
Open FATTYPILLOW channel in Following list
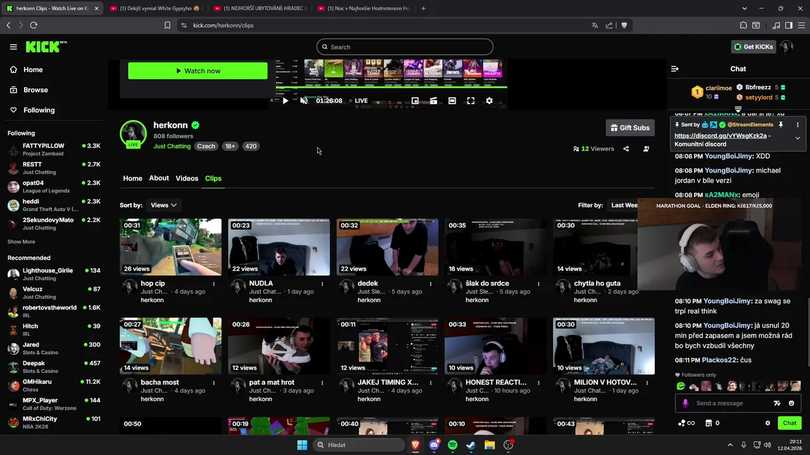[x=54, y=150]
